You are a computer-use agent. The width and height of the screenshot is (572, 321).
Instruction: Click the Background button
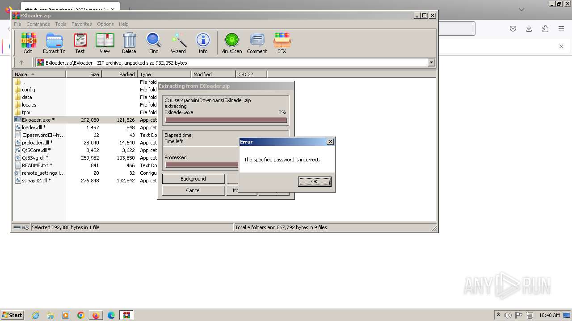pos(193,179)
